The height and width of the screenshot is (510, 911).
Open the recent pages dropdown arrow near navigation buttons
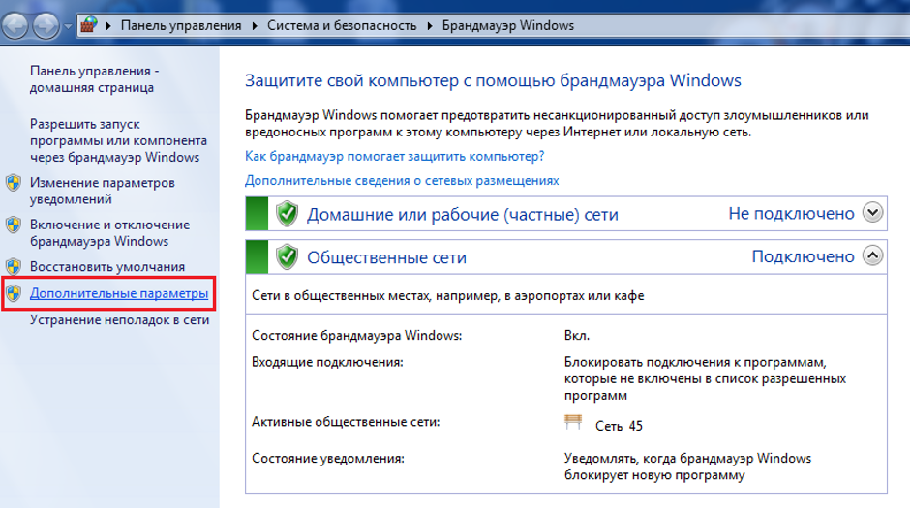pyautogui.click(x=67, y=26)
